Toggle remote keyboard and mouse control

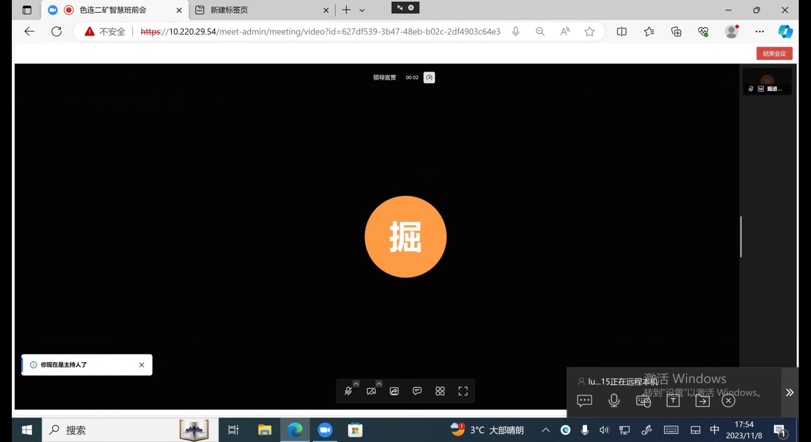click(643, 401)
